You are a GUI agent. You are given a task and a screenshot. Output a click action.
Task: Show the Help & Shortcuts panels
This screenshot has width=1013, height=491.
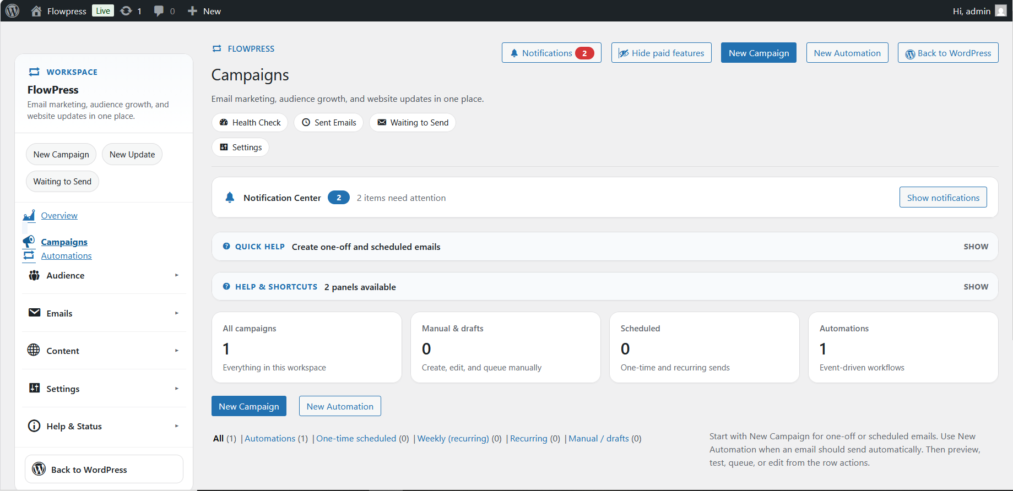click(x=976, y=287)
